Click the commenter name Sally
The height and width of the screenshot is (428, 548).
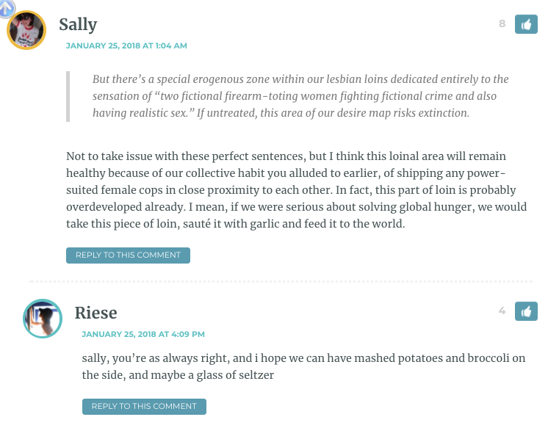click(78, 25)
